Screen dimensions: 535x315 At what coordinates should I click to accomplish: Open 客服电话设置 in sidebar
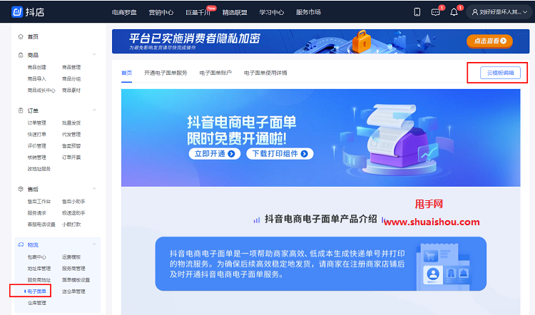pyautogui.click(x=41, y=224)
